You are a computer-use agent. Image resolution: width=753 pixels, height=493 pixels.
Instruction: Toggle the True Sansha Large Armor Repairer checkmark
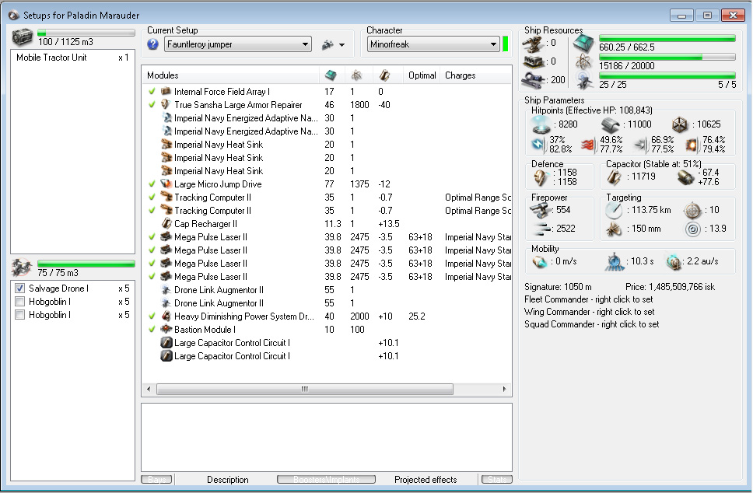[152, 105]
